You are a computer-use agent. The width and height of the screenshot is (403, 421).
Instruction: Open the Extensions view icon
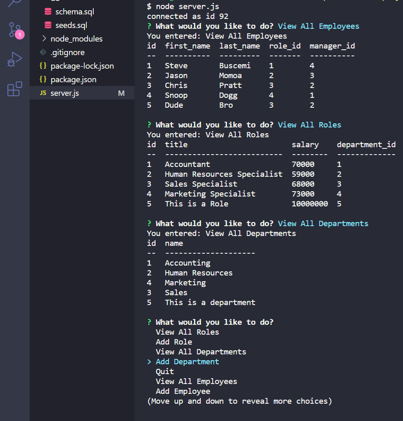tap(14, 89)
